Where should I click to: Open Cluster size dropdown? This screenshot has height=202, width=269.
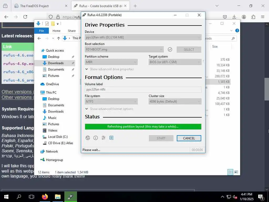coord(175,102)
